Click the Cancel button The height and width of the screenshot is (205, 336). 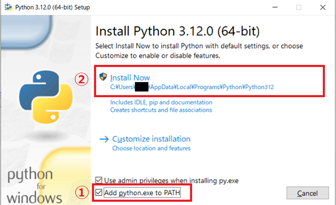[307, 193]
